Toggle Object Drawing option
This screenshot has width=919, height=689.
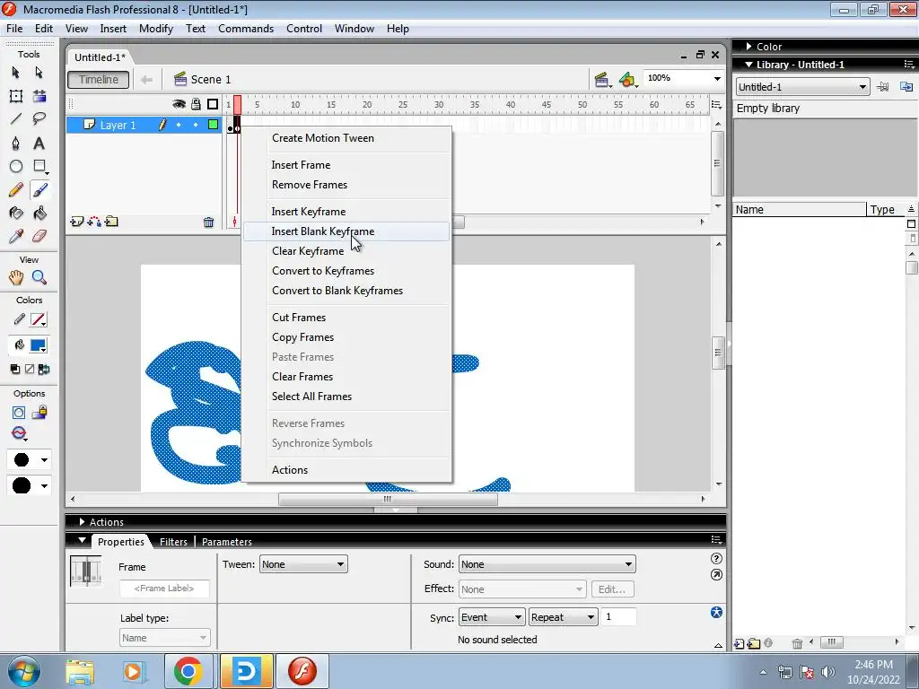click(x=18, y=413)
